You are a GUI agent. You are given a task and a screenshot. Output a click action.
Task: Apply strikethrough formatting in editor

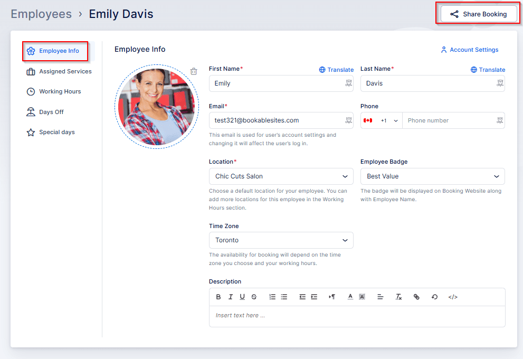coord(254,297)
